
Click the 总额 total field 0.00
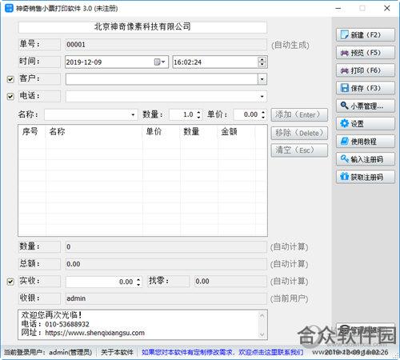[x=166, y=264]
